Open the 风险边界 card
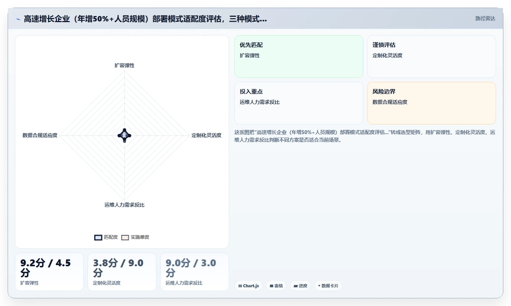 tap(431, 103)
